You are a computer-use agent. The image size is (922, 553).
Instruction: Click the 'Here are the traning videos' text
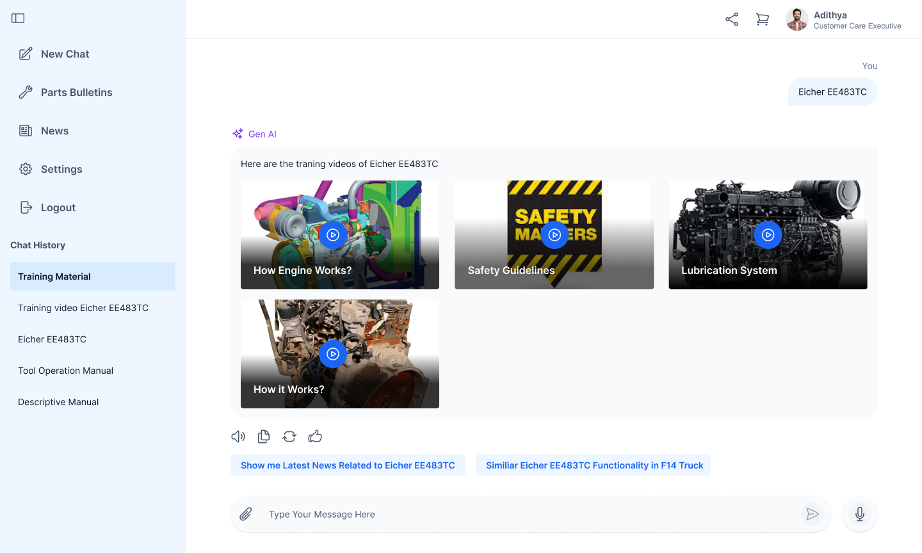click(x=339, y=164)
